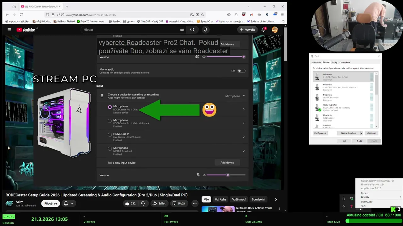
Task: Open the red megaphone extension icon
Action: [x=251, y=15]
